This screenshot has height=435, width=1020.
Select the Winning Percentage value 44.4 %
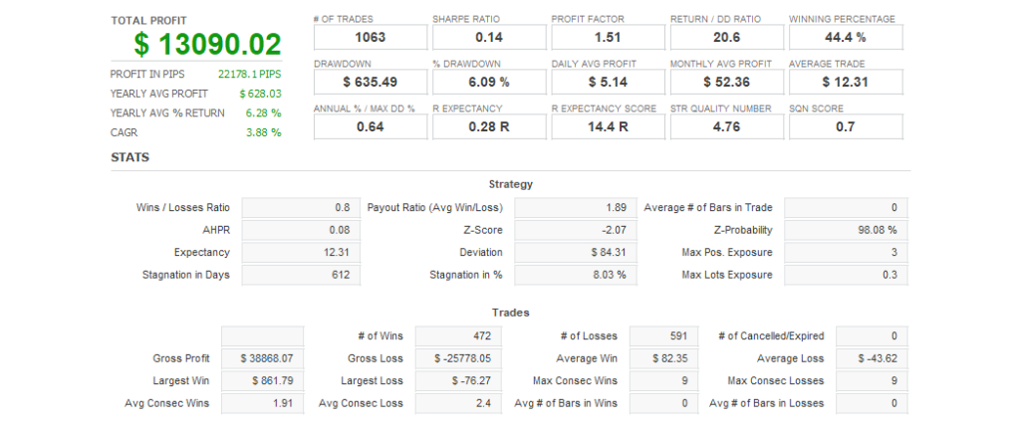846,38
